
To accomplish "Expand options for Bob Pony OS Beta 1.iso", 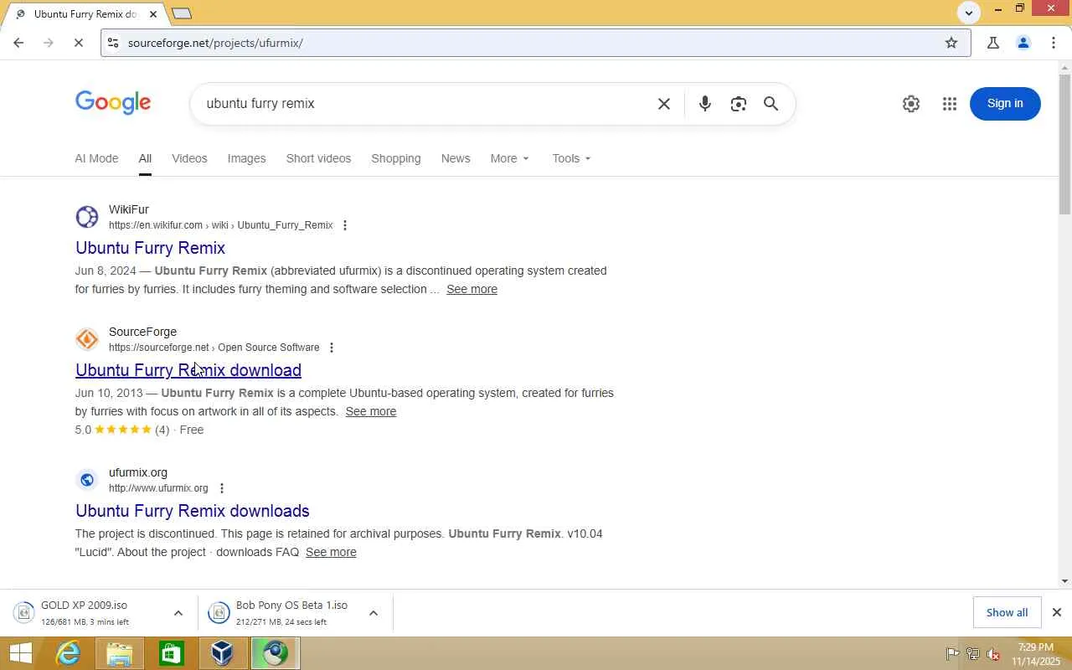I will coord(374,613).
